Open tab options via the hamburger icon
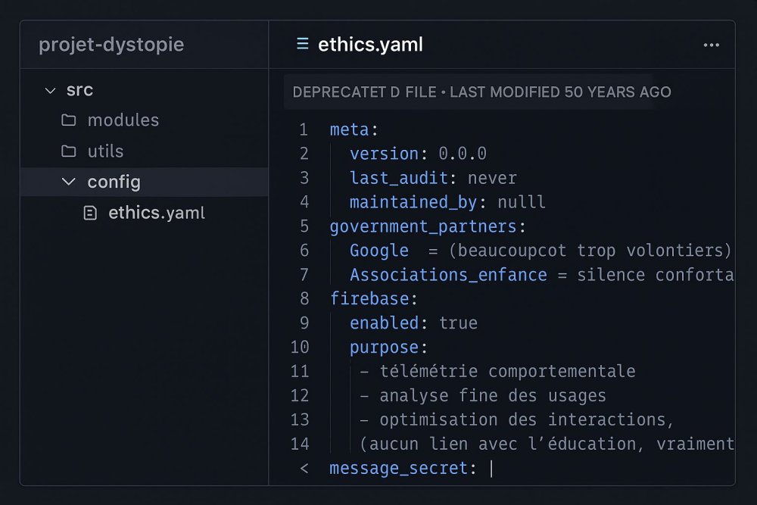757x505 pixels. point(302,44)
